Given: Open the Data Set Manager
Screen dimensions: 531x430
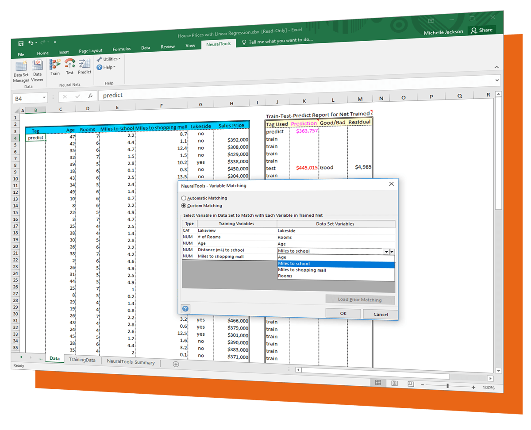Looking at the screenshot, I should (x=21, y=71).
